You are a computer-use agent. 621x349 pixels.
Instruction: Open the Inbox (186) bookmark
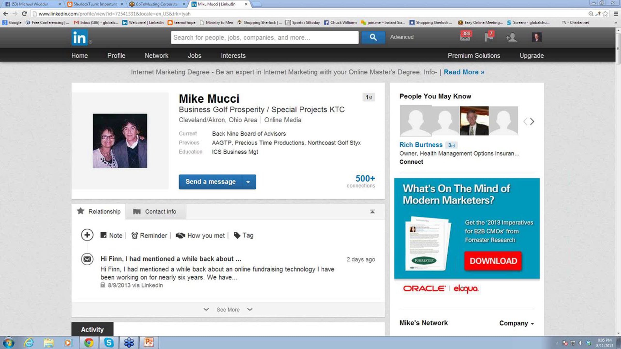coord(96,23)
